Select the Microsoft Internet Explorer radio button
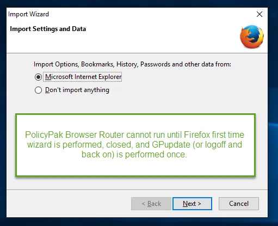This screenshot has width=278, height=226. pyautogui.click(x=38, y=77)
